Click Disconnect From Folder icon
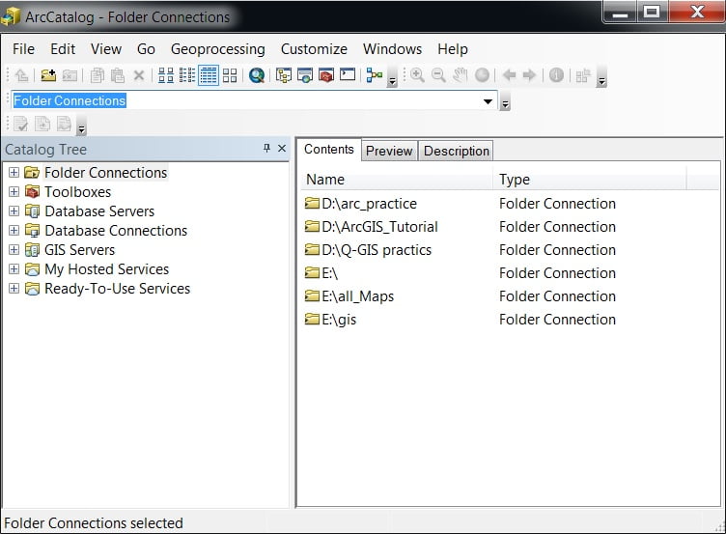 70,75
